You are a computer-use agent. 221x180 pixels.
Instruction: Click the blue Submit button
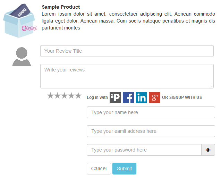click(x=124, y=169)
